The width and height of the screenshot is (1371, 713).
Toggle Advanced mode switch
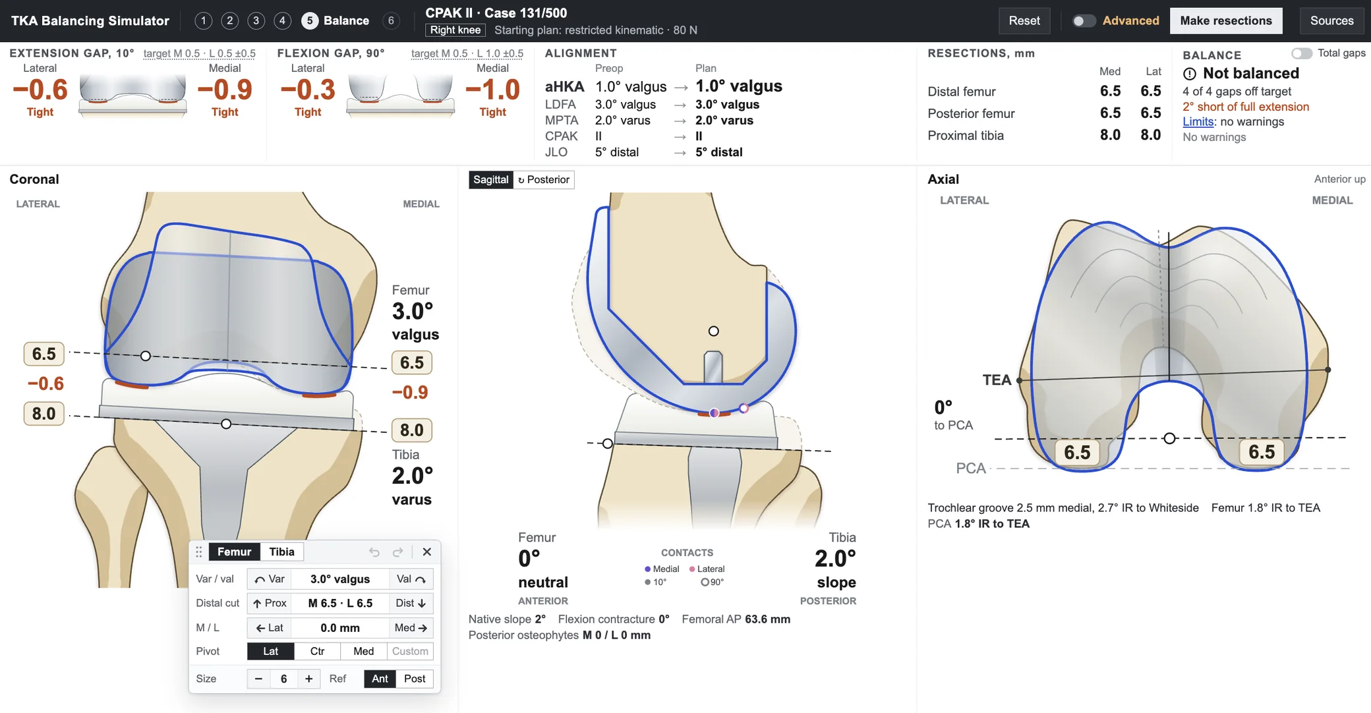click(1083, 20)
